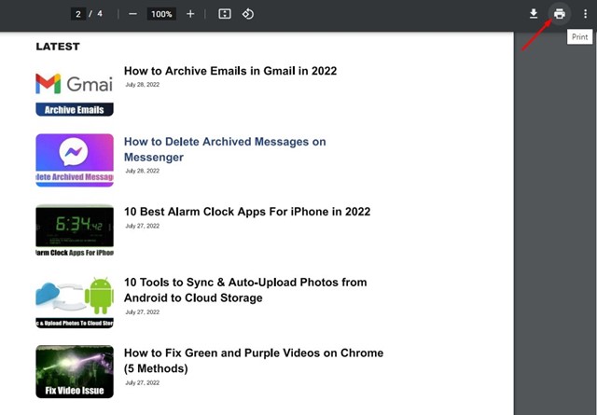The width and height of the screenshot is (597, 415).
Task: Click the zoom in plus button
Action: point(190,14)
